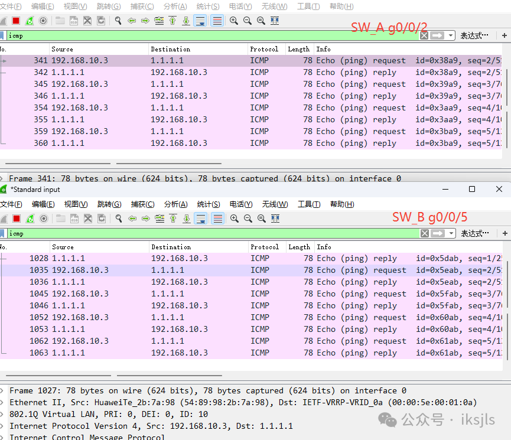
Task: Click the column-sizing icon in SW_A toolbar
Action: coord(275,21)
